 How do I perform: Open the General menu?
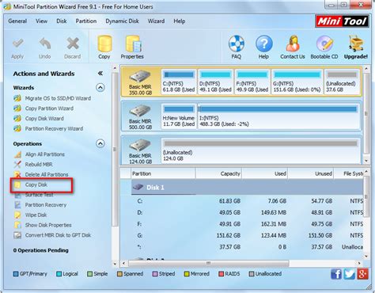(x=17, y=21)
